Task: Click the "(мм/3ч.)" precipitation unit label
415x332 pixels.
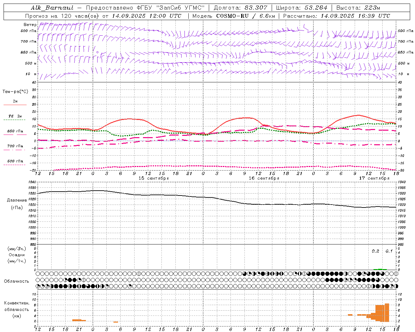Action: pyautogui.click(x=17, y=249)
